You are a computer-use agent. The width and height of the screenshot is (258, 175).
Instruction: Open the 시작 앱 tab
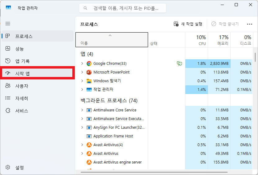38,73
